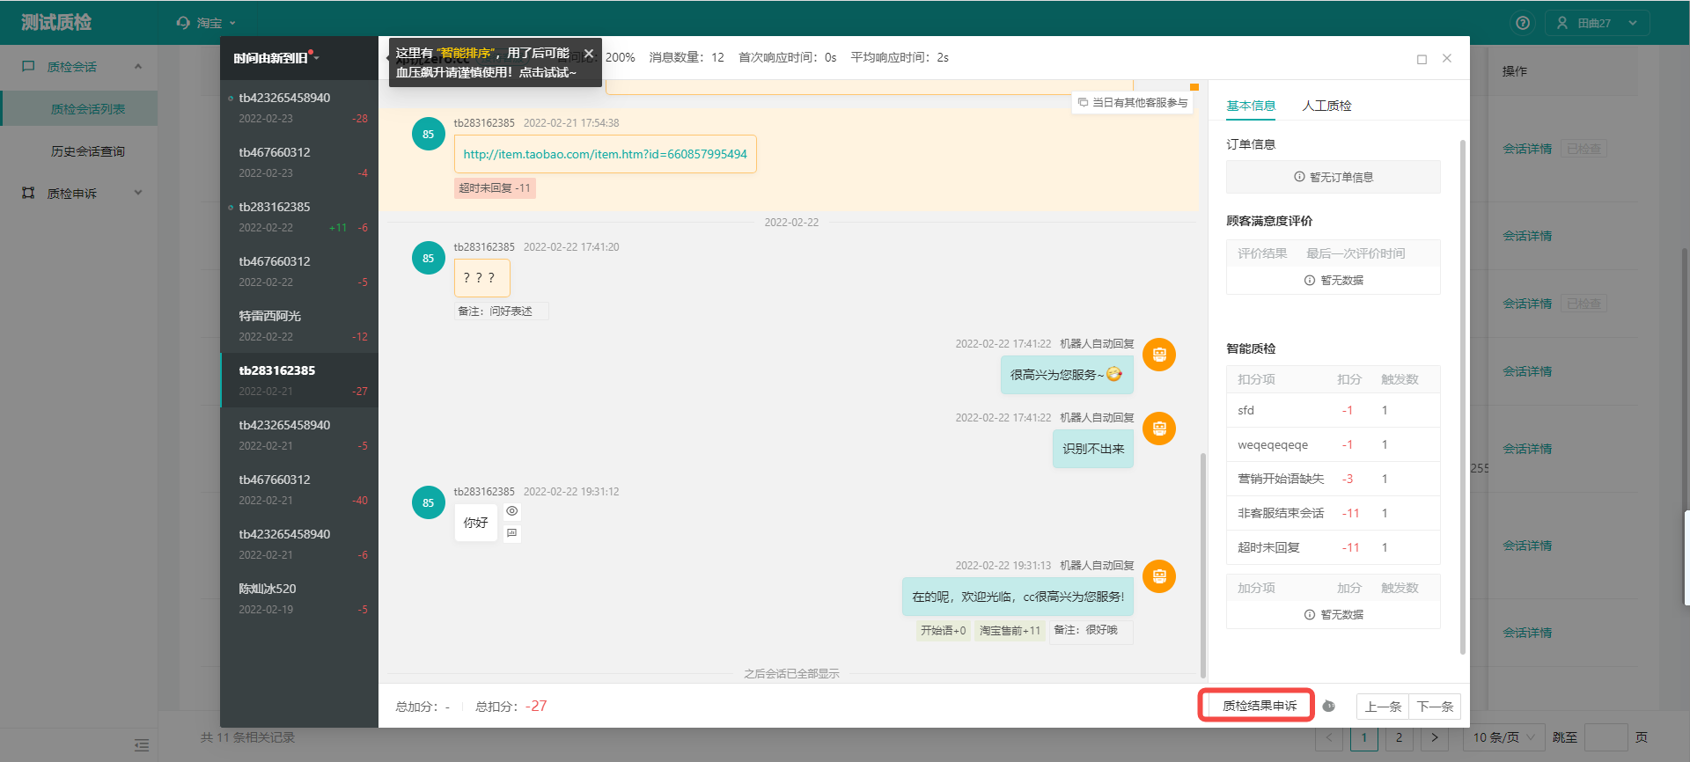Click 点击试试~ in the tooltip
1690x762 pixels.
pos(547,72)
